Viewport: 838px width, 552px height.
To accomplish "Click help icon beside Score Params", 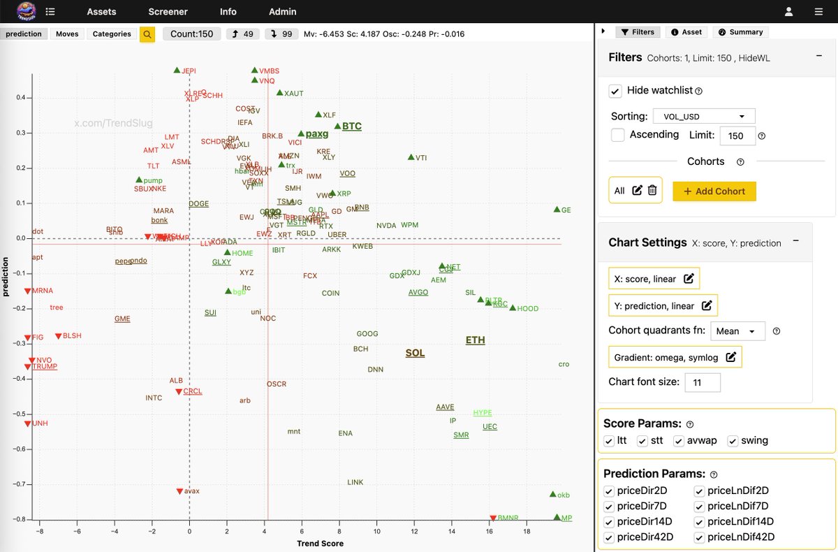I will click(690, 424).
